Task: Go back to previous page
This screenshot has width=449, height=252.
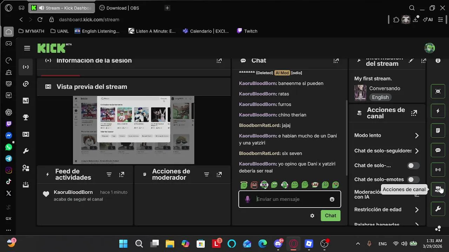Action: point(21,20)
